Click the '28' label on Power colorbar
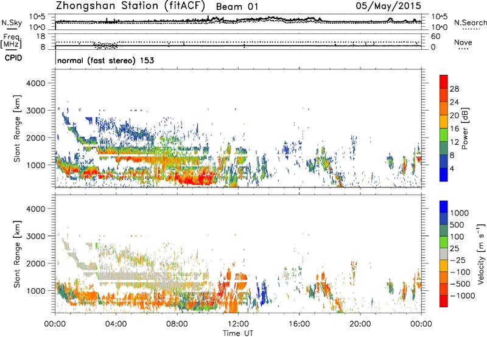This screenshot has height=337, width=487. pyautogui.click(x=454, y=89)
